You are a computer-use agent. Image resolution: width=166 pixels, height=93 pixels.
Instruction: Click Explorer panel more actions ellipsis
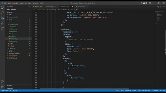(29, 7)
